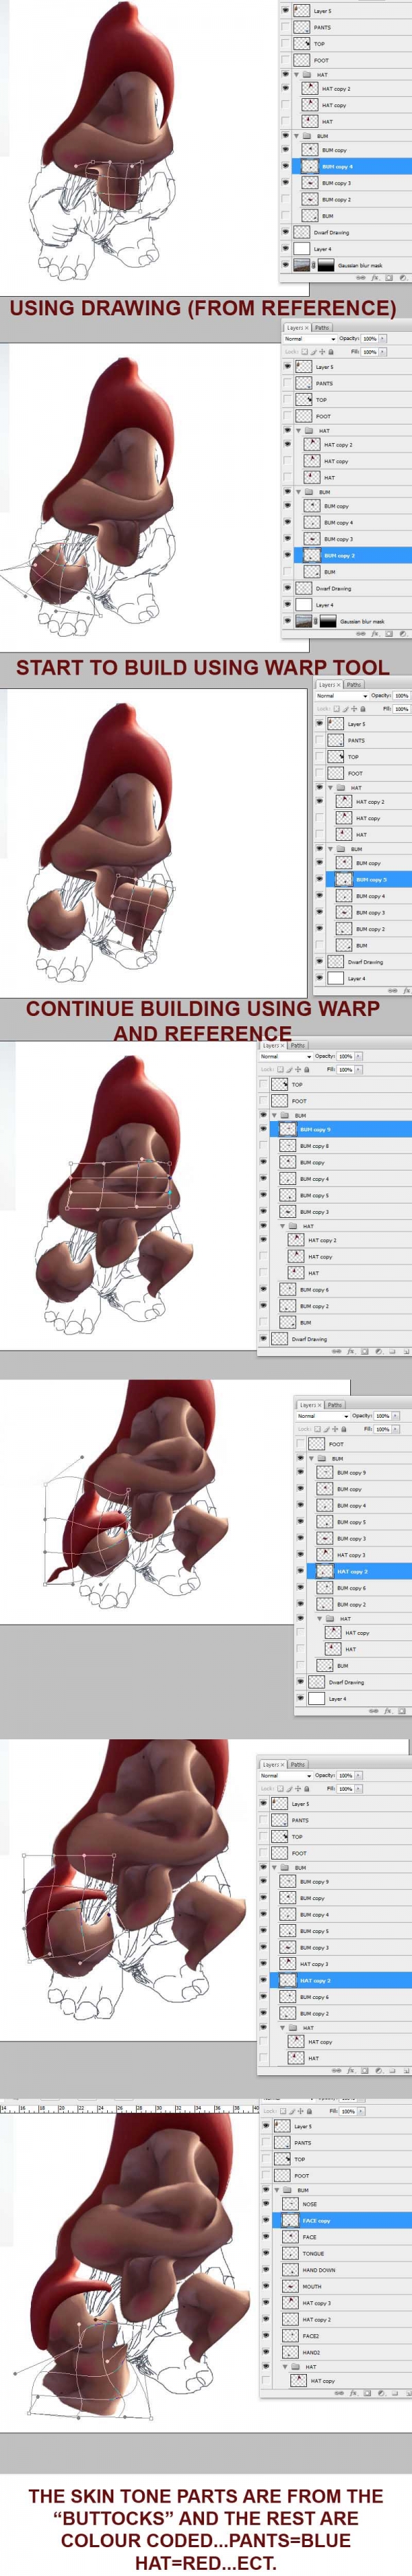Collapse BUM group in first screenshot's panel
This screenshot has height=2576, width=412.
point(296,135)
